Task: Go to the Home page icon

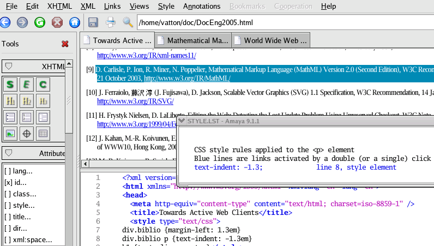Action: (75, 22)
